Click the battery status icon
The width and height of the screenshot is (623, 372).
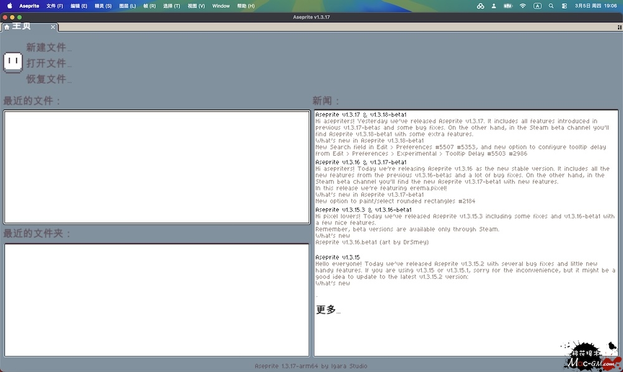pyautogui.click(x=508, y=6)
